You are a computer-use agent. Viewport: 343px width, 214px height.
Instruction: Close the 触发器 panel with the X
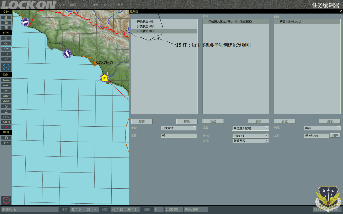[x=340, y=12]
